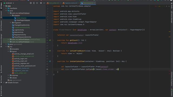Open the Structure tool window
The width and height of the screenshot is (173, 97).
1,69
